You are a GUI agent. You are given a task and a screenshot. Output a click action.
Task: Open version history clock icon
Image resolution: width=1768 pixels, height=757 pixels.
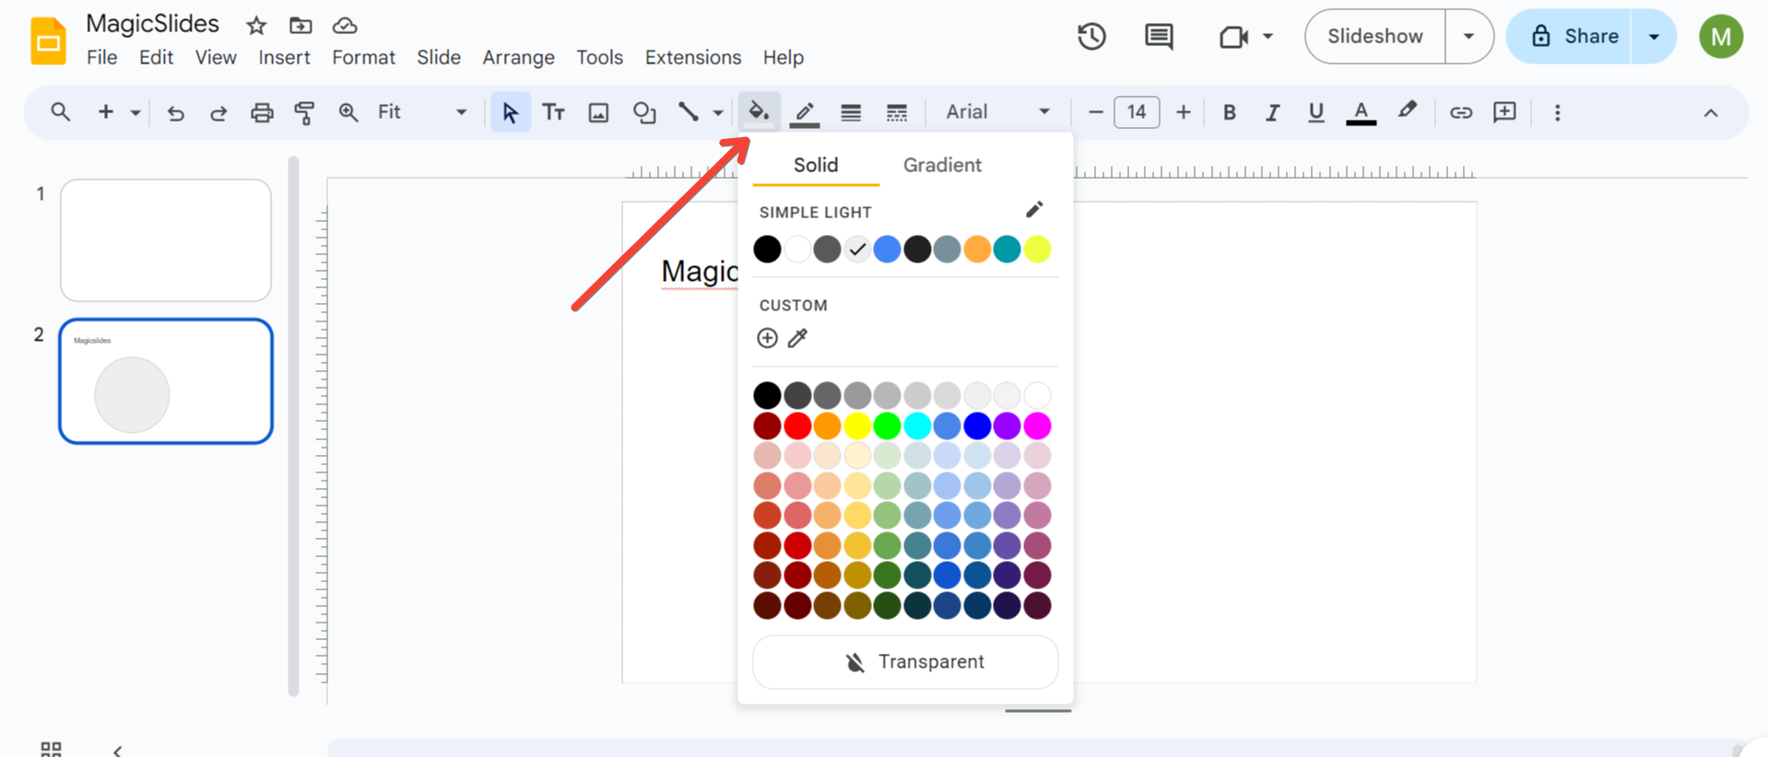[1091, 37]
